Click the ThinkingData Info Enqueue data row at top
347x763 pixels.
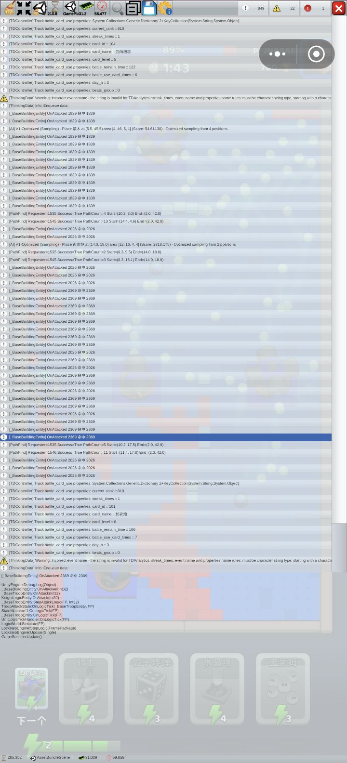166,105
